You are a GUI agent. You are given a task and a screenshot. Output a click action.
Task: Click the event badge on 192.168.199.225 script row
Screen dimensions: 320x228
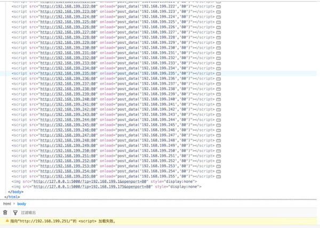point(218,22)
